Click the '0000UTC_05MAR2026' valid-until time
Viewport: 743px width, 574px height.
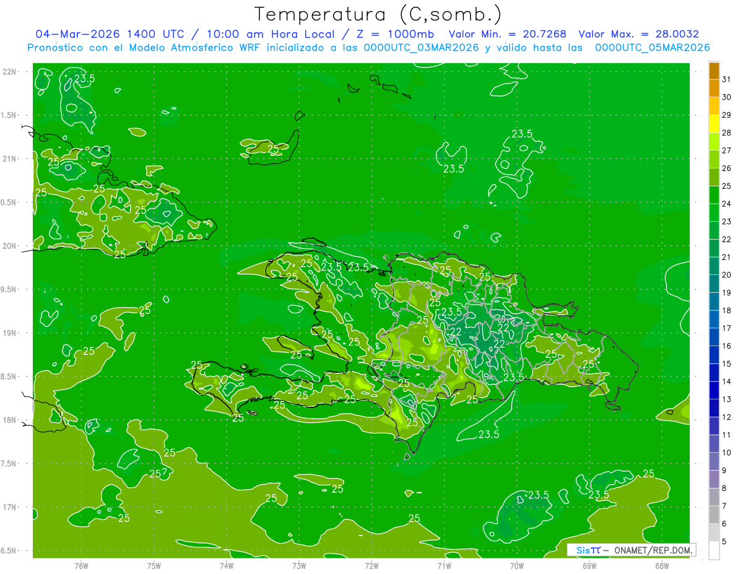coord(652,48)
